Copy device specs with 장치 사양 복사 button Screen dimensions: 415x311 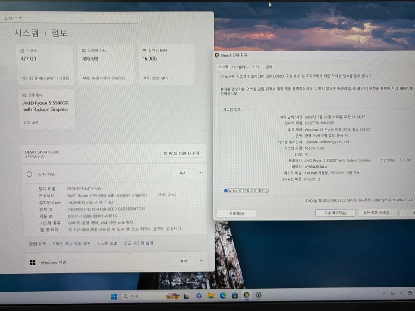[x=183, y=173]
